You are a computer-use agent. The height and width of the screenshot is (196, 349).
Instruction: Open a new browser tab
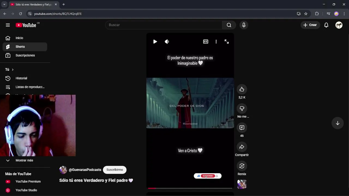tap(64, 4)
